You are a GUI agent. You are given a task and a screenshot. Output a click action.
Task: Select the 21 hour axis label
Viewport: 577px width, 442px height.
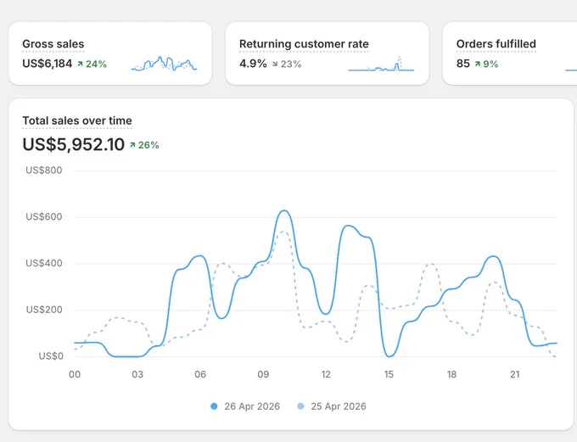[x=514, y=374]
